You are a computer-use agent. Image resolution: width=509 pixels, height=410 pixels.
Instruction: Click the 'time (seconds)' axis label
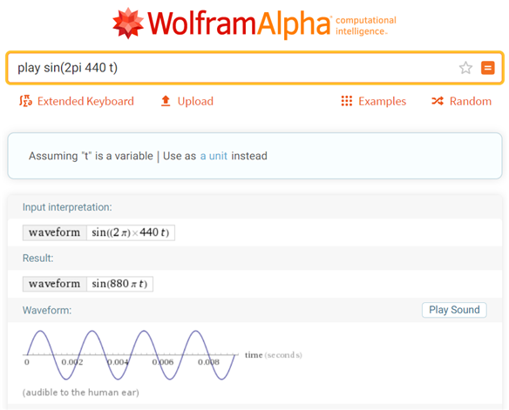(274, 355)
